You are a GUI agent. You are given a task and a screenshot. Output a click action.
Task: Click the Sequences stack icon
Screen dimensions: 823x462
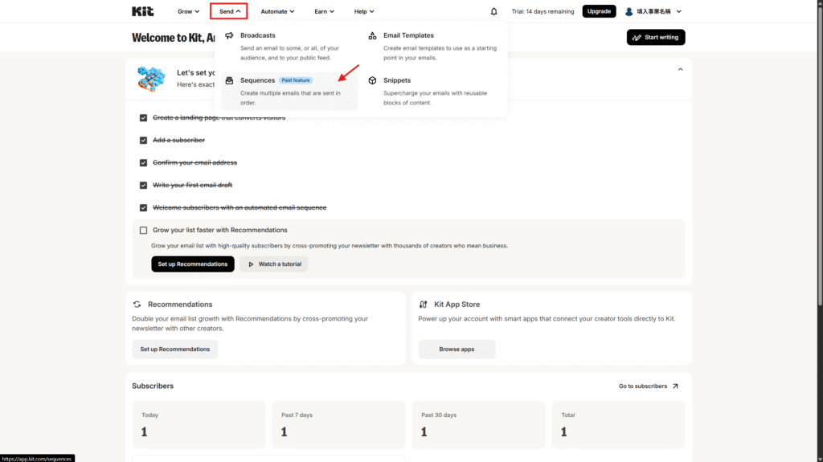229,80
